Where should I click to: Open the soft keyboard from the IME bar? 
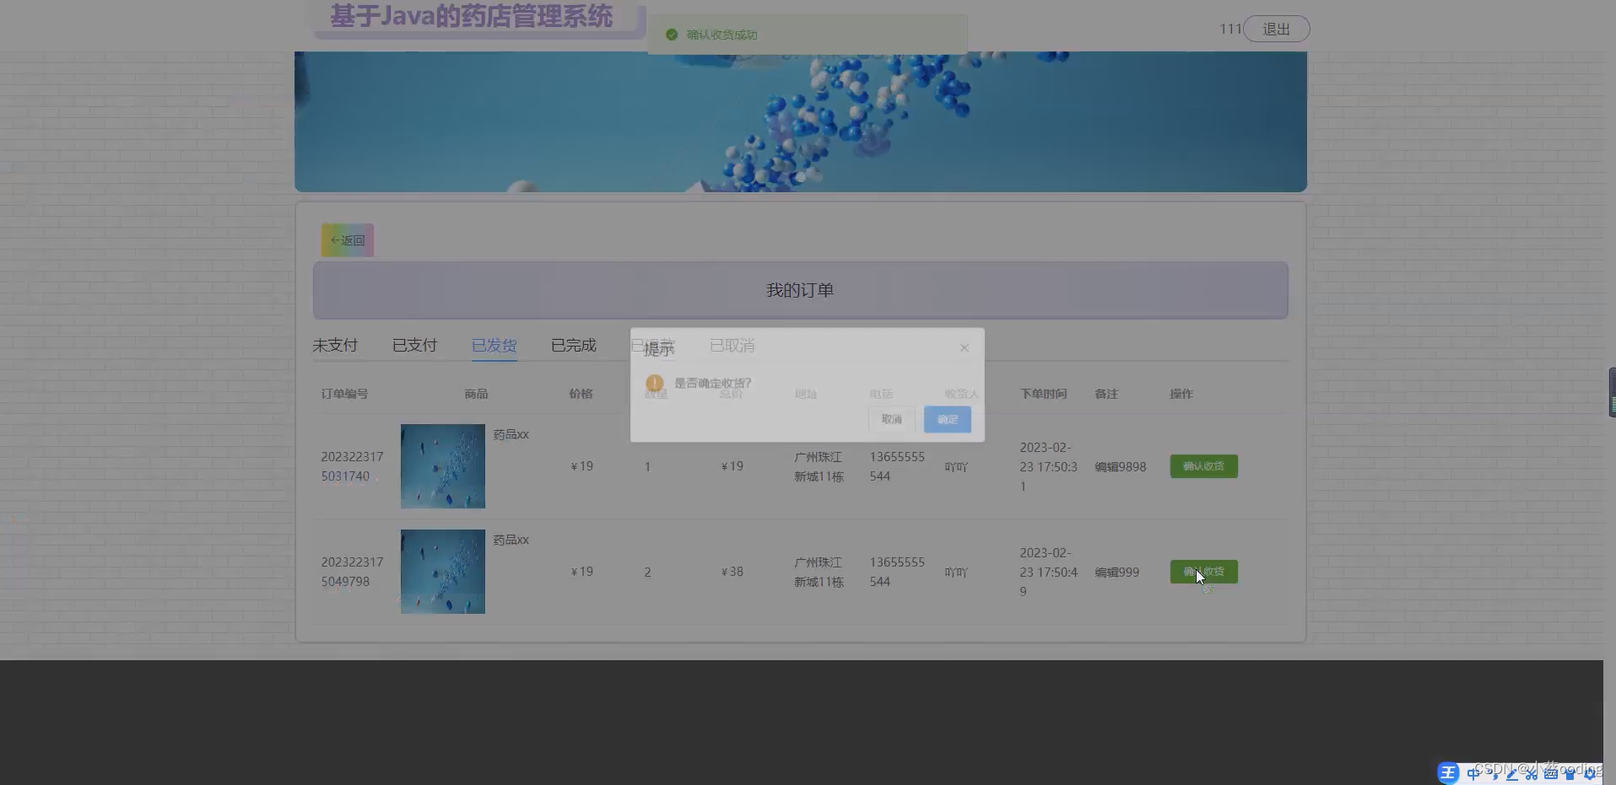[x=1550, y=773]
